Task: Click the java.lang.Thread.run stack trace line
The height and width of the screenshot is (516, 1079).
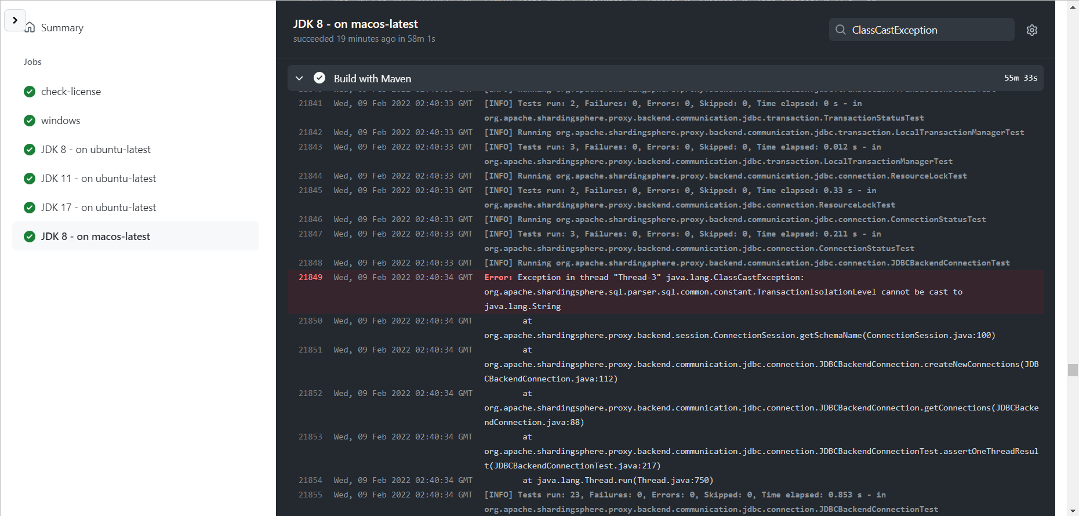Action: [x=618, y=480]
